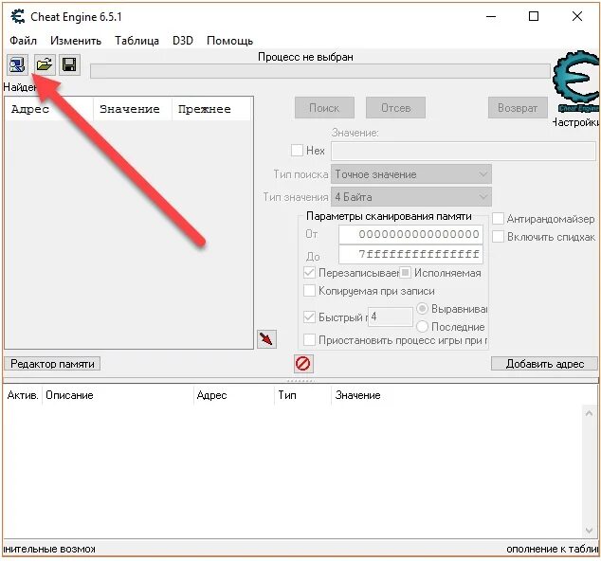Open the D3D menu
Screen dimensions: 601x561
[183, 41]
